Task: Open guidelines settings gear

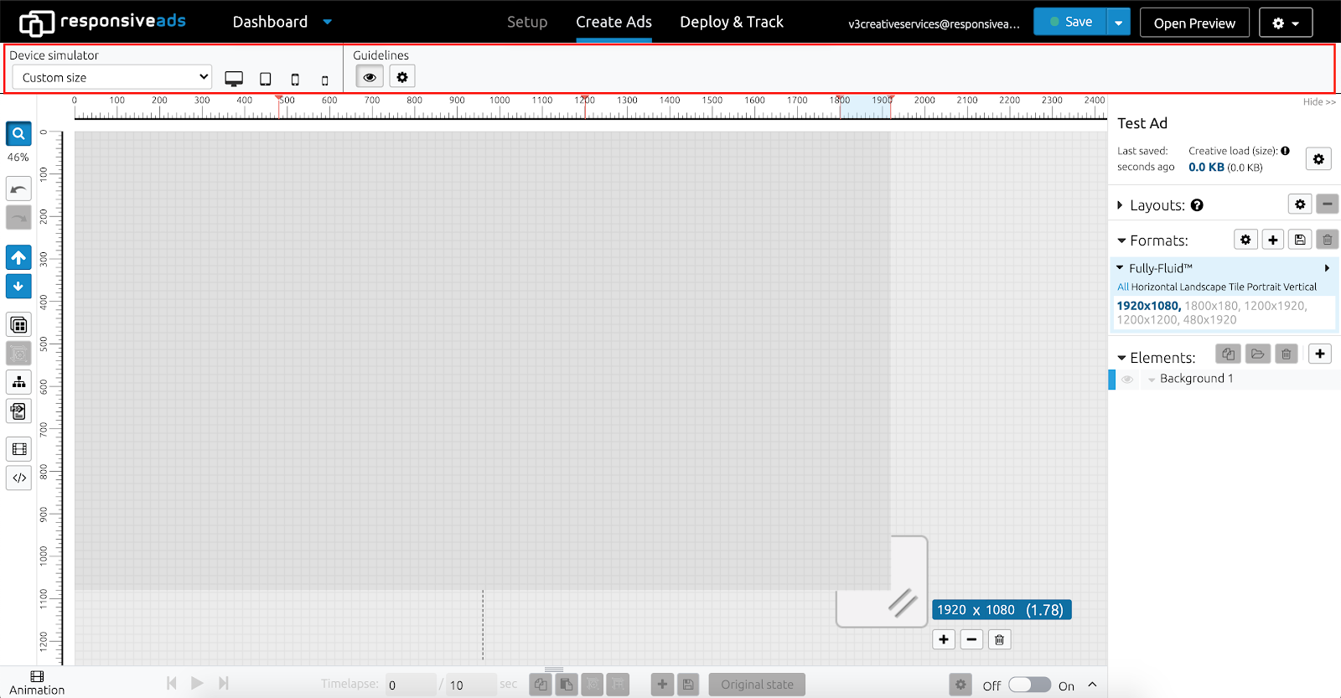Action: point(402,77)
